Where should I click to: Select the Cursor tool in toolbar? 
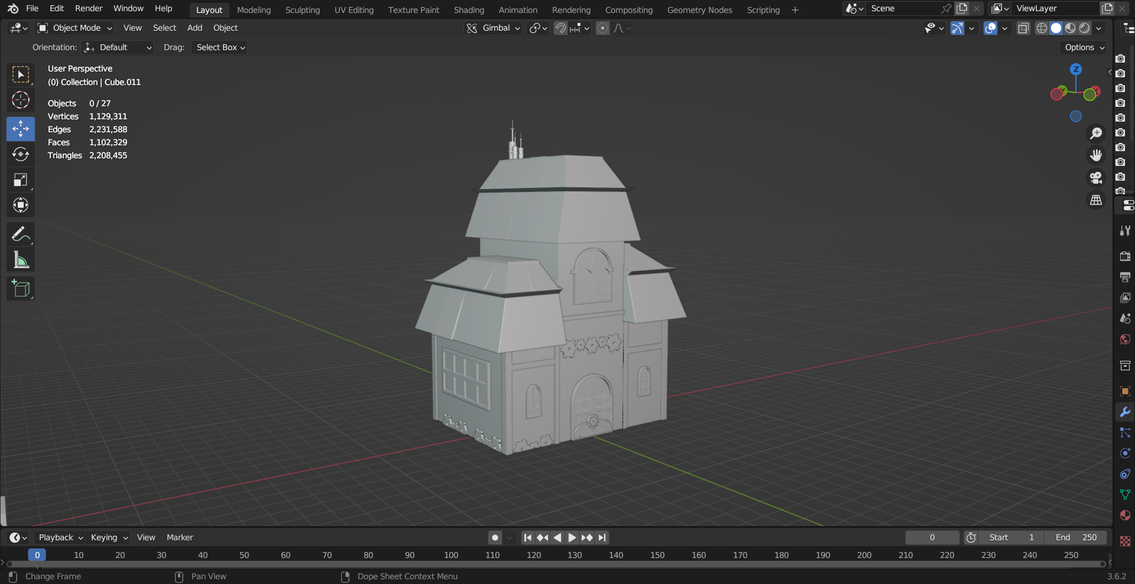(21, 100)
